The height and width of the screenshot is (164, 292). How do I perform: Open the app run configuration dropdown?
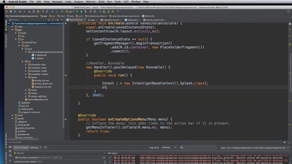tap(70, 11)
